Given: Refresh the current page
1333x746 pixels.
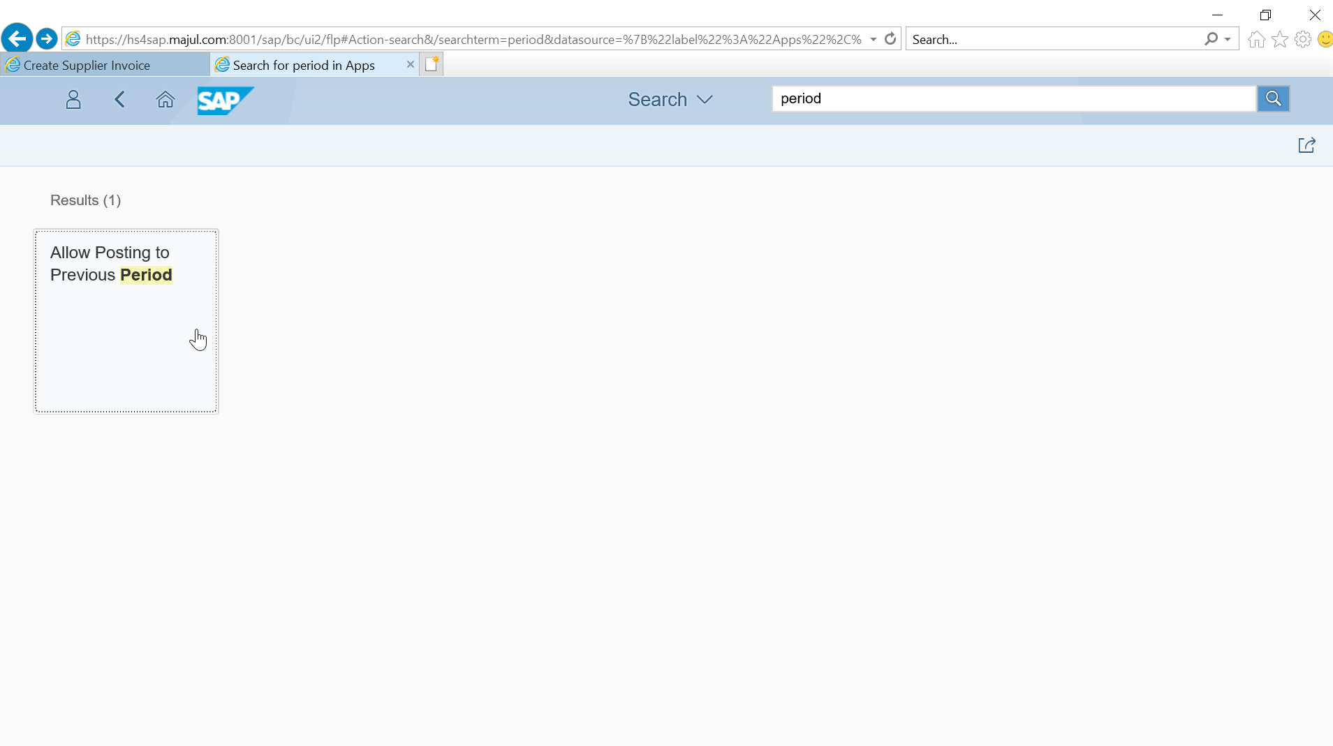Looking at the screenshot, I should (891, 39).
